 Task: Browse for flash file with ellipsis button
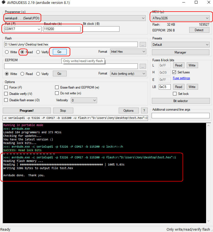point(143,44)
